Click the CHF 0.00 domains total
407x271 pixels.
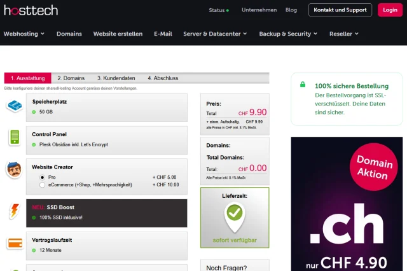tap(252, 168)
